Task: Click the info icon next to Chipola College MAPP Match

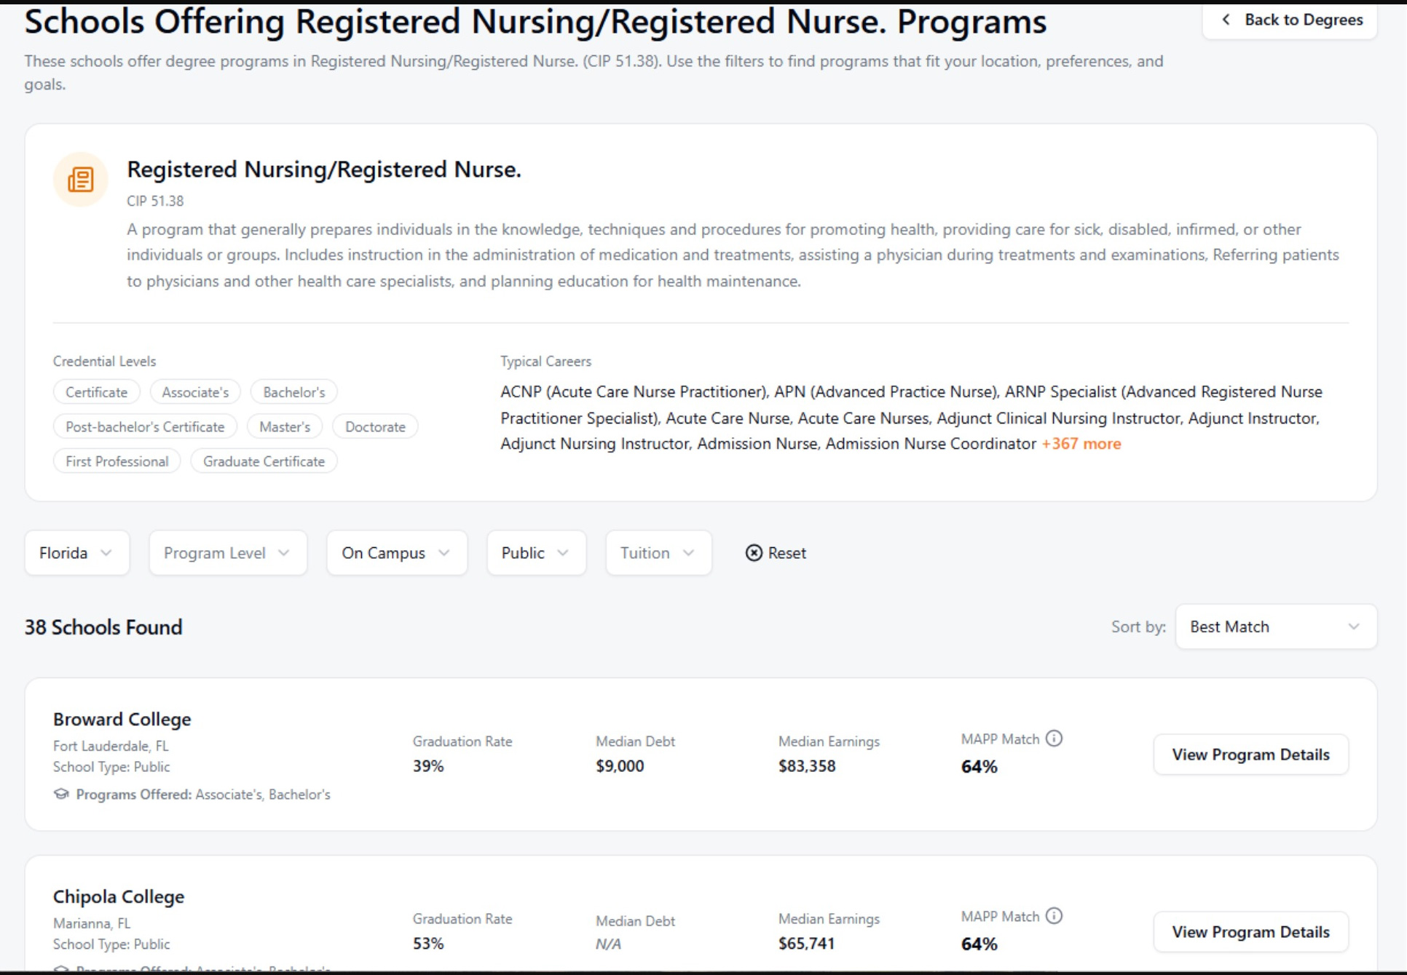Action: point(1054,916)
